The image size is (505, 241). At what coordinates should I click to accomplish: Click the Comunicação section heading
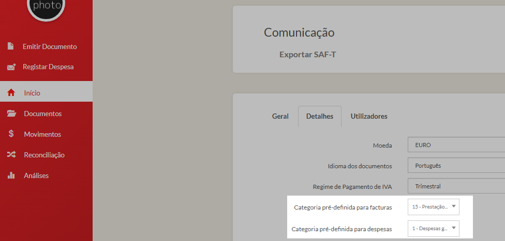click(x=299, y=33)
